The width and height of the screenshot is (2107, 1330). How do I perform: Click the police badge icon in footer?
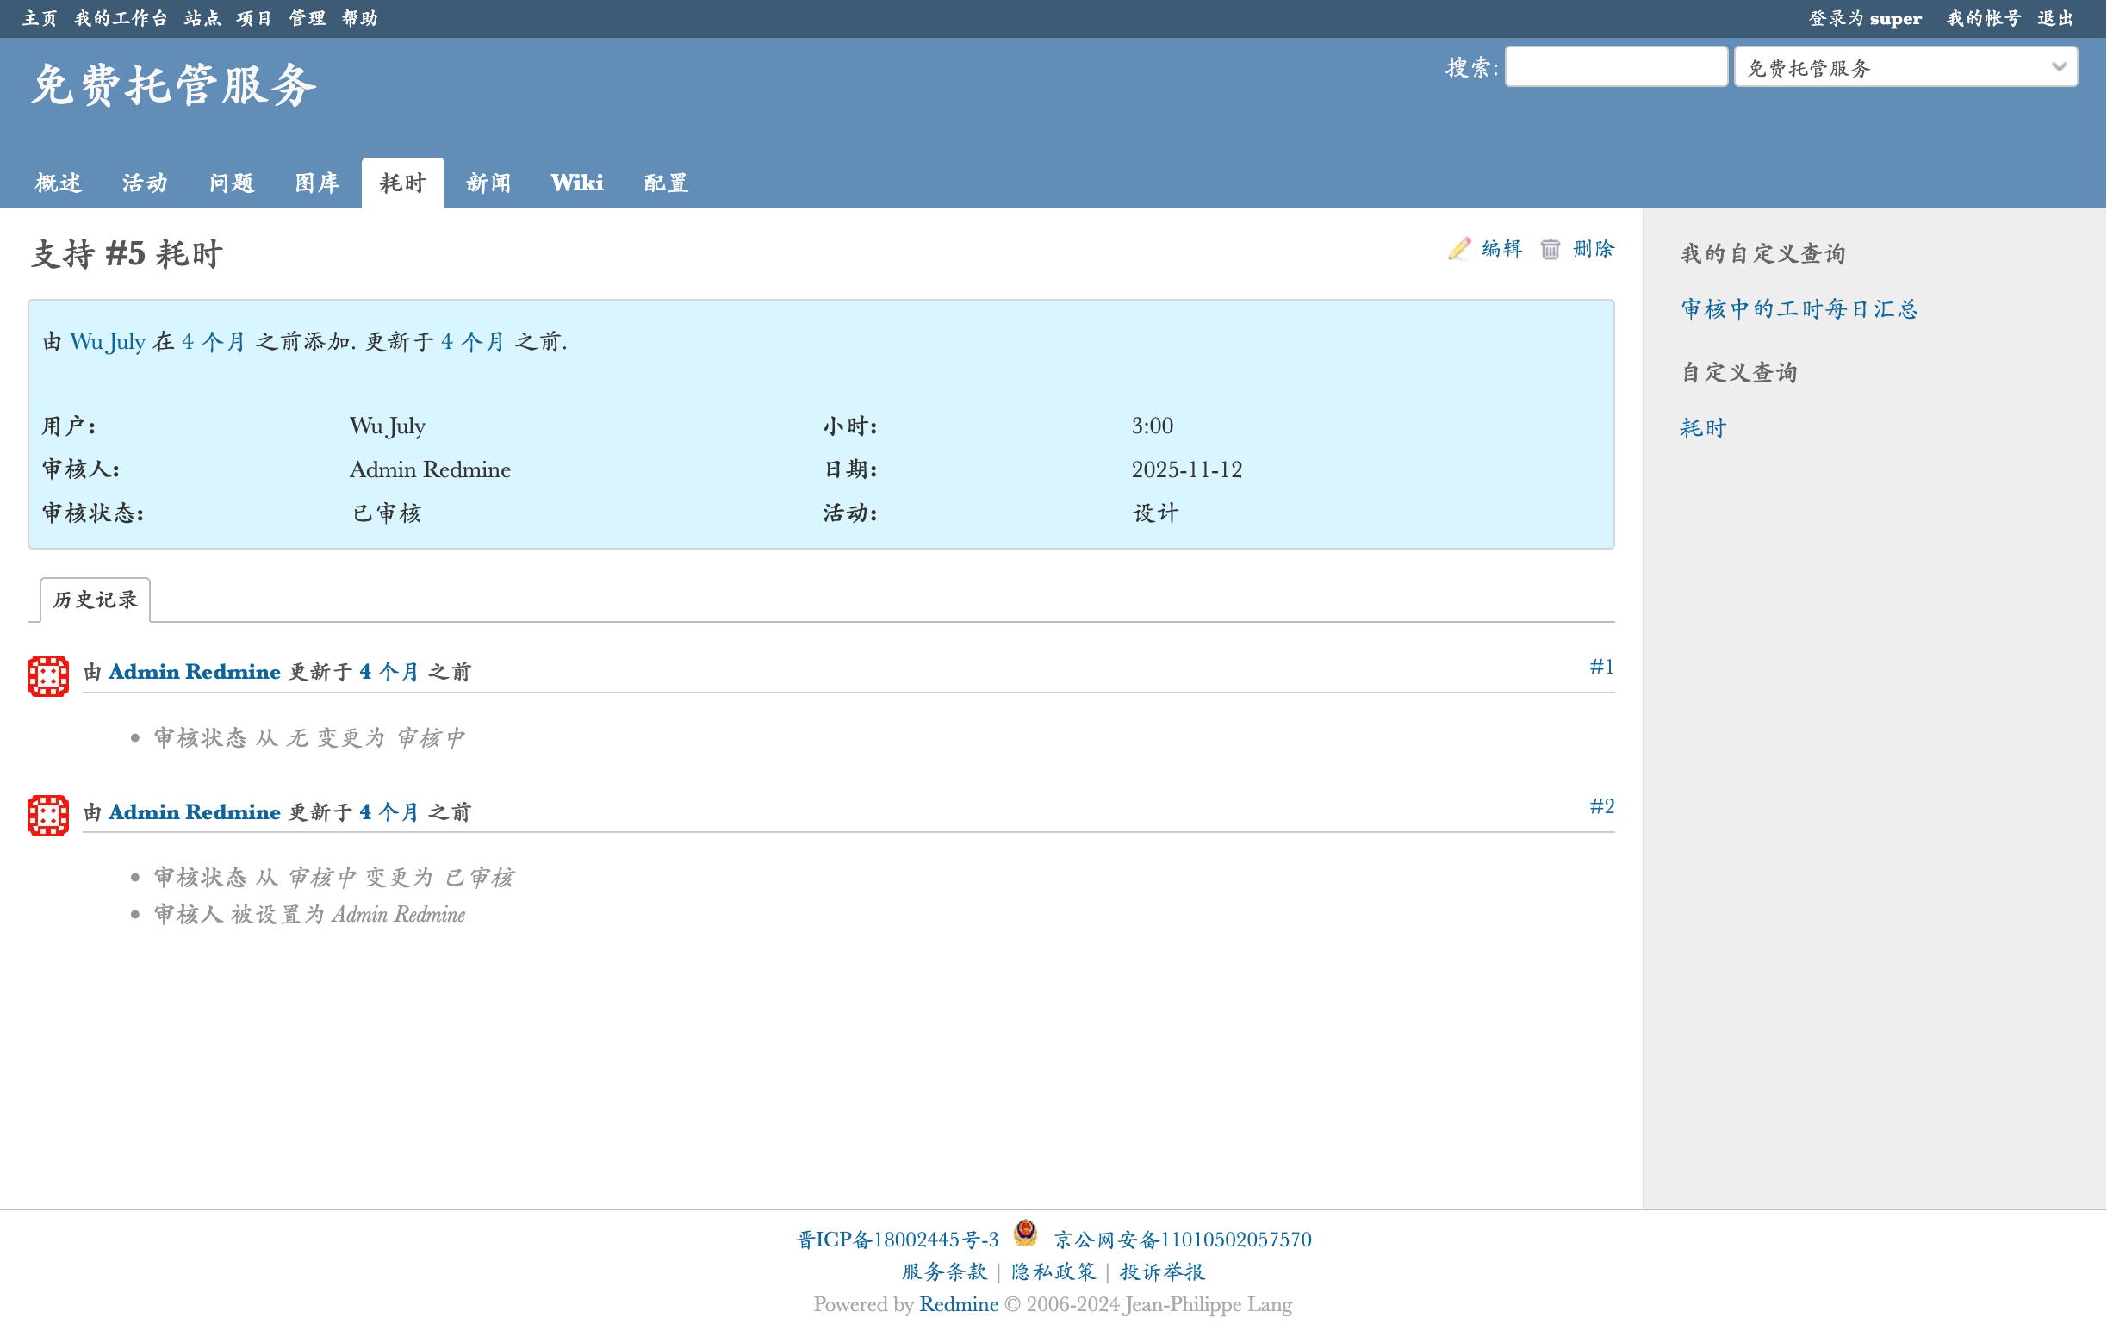[1024, 1234]
